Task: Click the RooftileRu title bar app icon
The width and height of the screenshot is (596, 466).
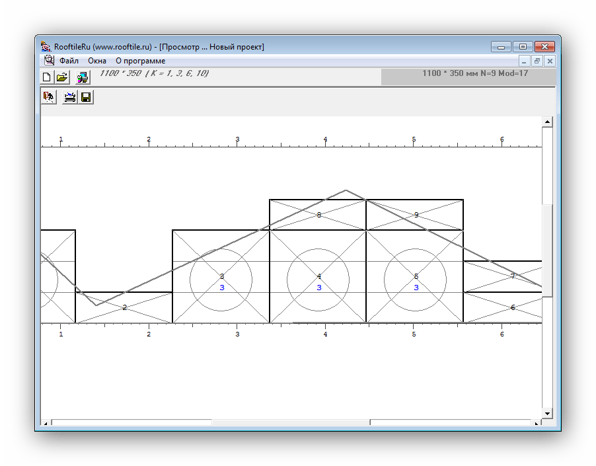Action: pyautogui.click(x=46, y=46)
